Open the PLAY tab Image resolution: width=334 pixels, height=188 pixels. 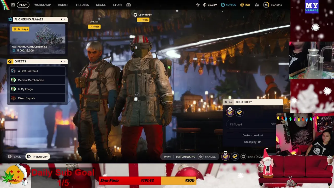23,5
